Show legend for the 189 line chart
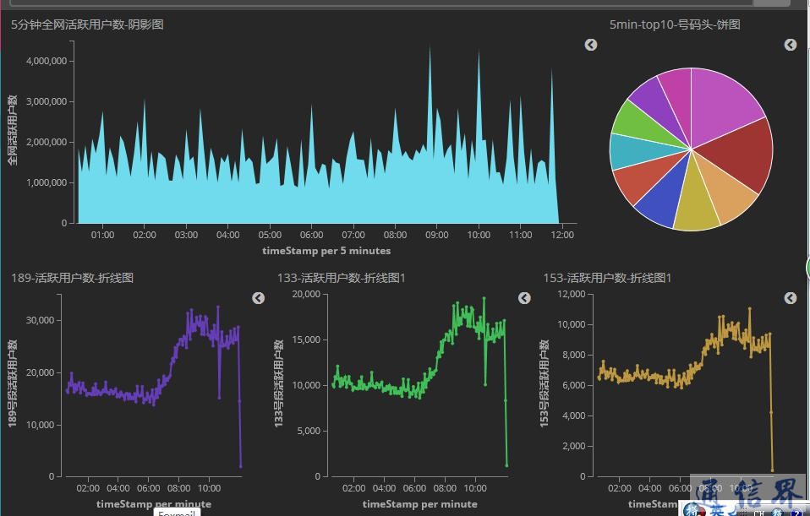The image size is (810, 516). [x=259, y=298]
